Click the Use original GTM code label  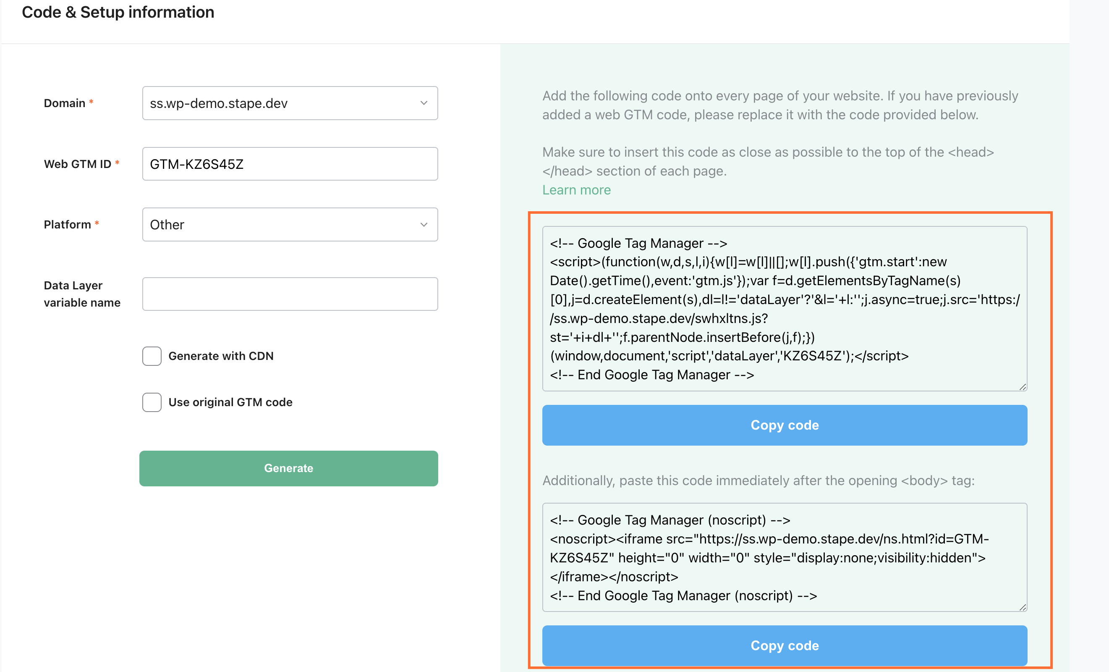(230, 402)
